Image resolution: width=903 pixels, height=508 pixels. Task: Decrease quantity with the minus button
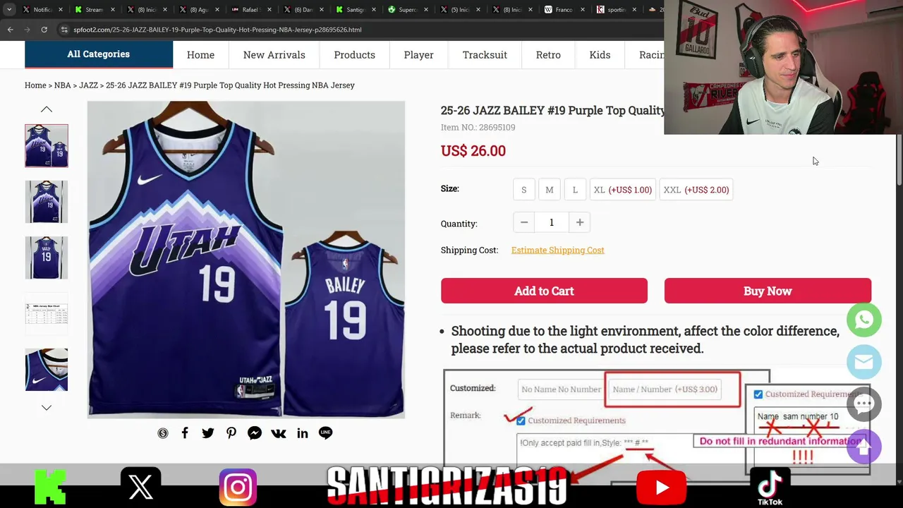tap(523, 222)
